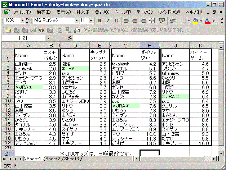Go to previous sheet tab arrow
Viewport: 226px width, 170px height.
(x=10, y=159)
